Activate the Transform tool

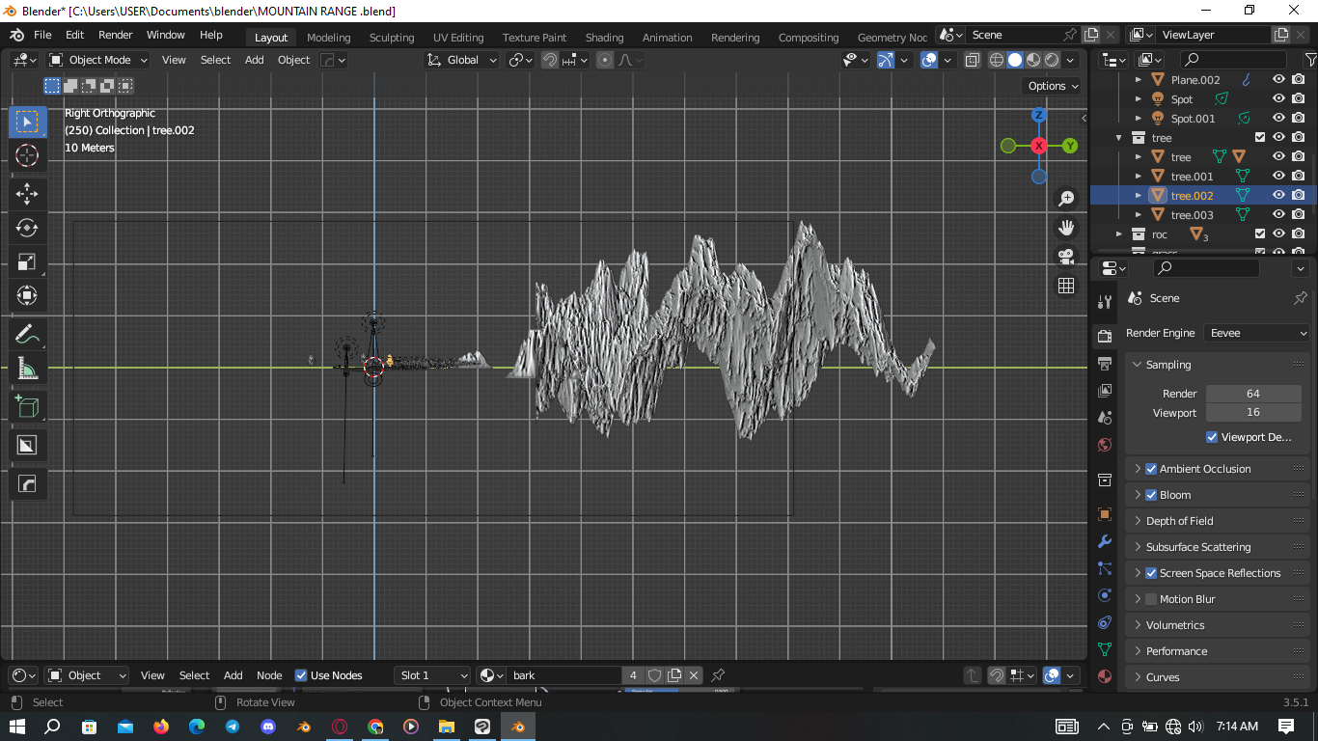(x=27, y=297)
